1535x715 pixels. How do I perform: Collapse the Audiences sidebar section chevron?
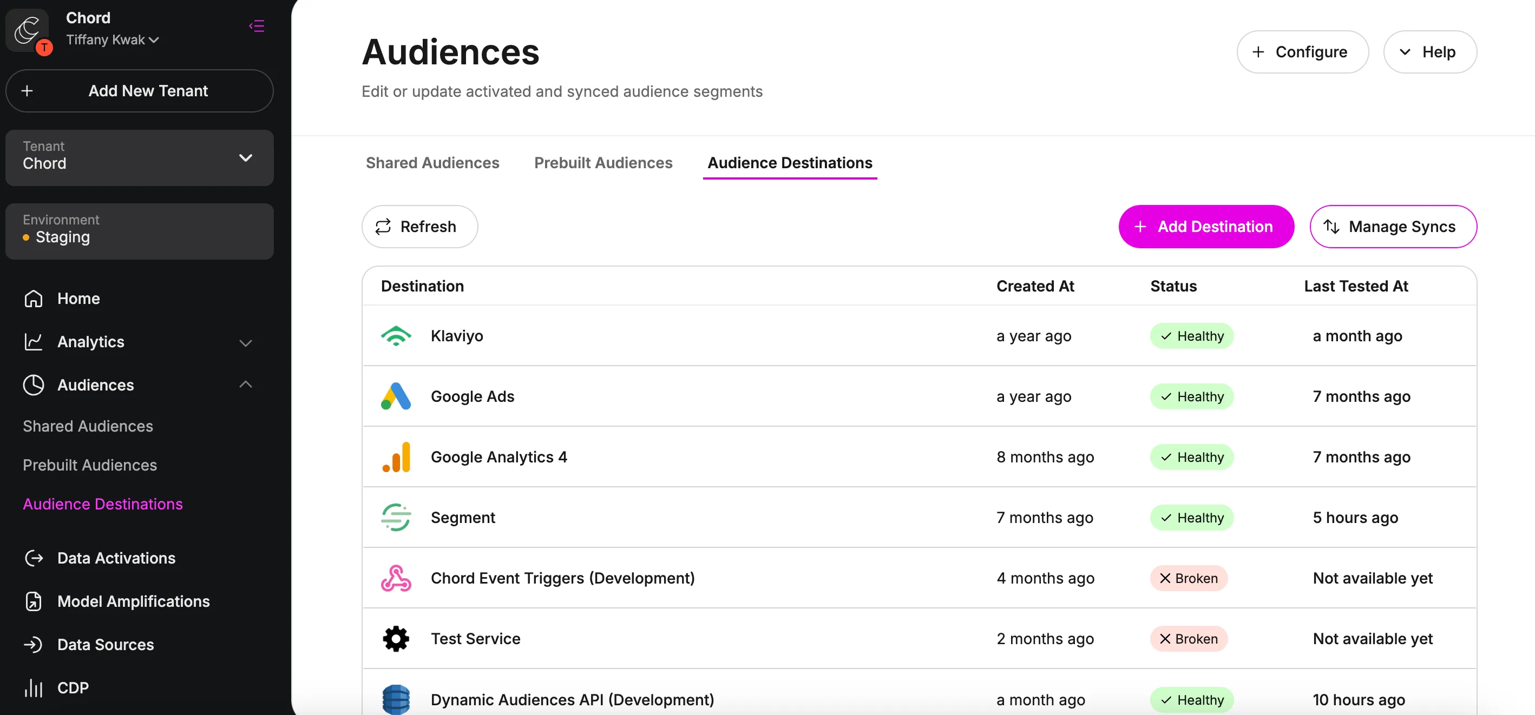tap(246, 385)
